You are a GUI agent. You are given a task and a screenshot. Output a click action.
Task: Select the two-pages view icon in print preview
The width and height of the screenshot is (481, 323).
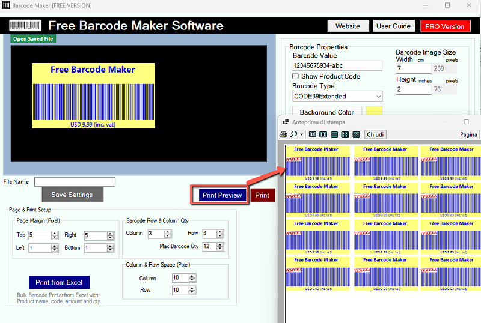(x=323, y=134)
